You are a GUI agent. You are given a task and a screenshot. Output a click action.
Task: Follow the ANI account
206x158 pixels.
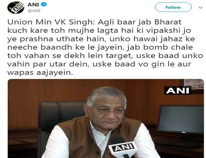coord(173,7)
